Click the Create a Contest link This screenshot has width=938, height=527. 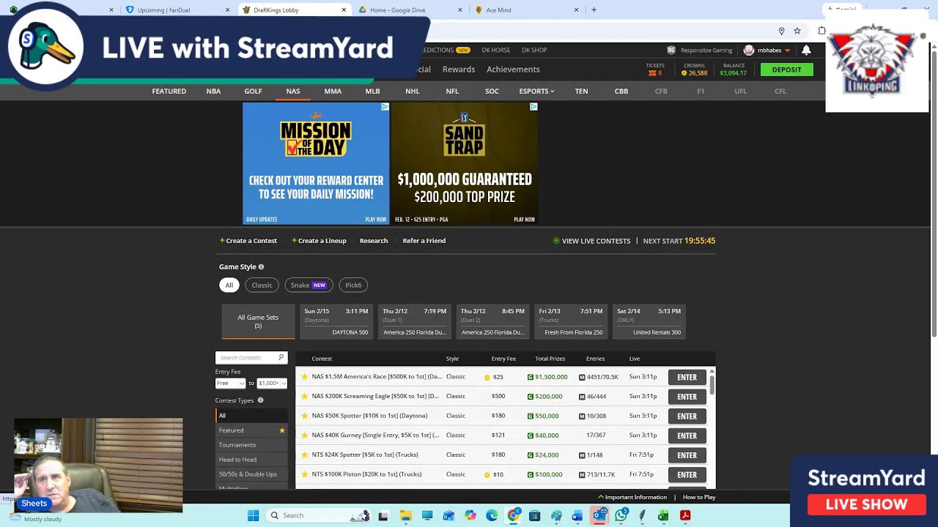pos(248,241)
